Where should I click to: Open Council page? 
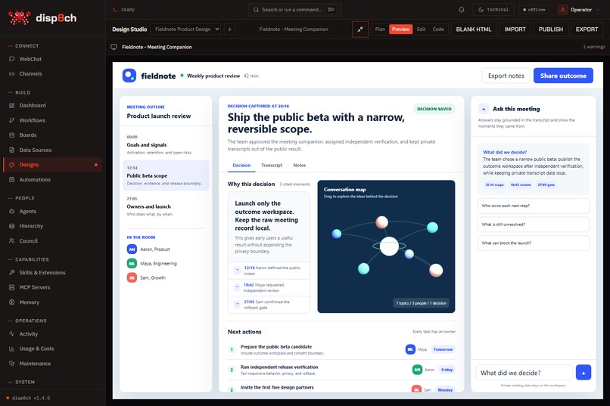(52, 241)
